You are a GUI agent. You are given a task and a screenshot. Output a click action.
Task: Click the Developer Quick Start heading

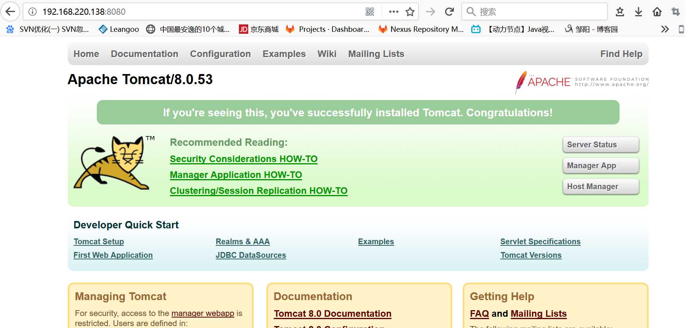126,225
